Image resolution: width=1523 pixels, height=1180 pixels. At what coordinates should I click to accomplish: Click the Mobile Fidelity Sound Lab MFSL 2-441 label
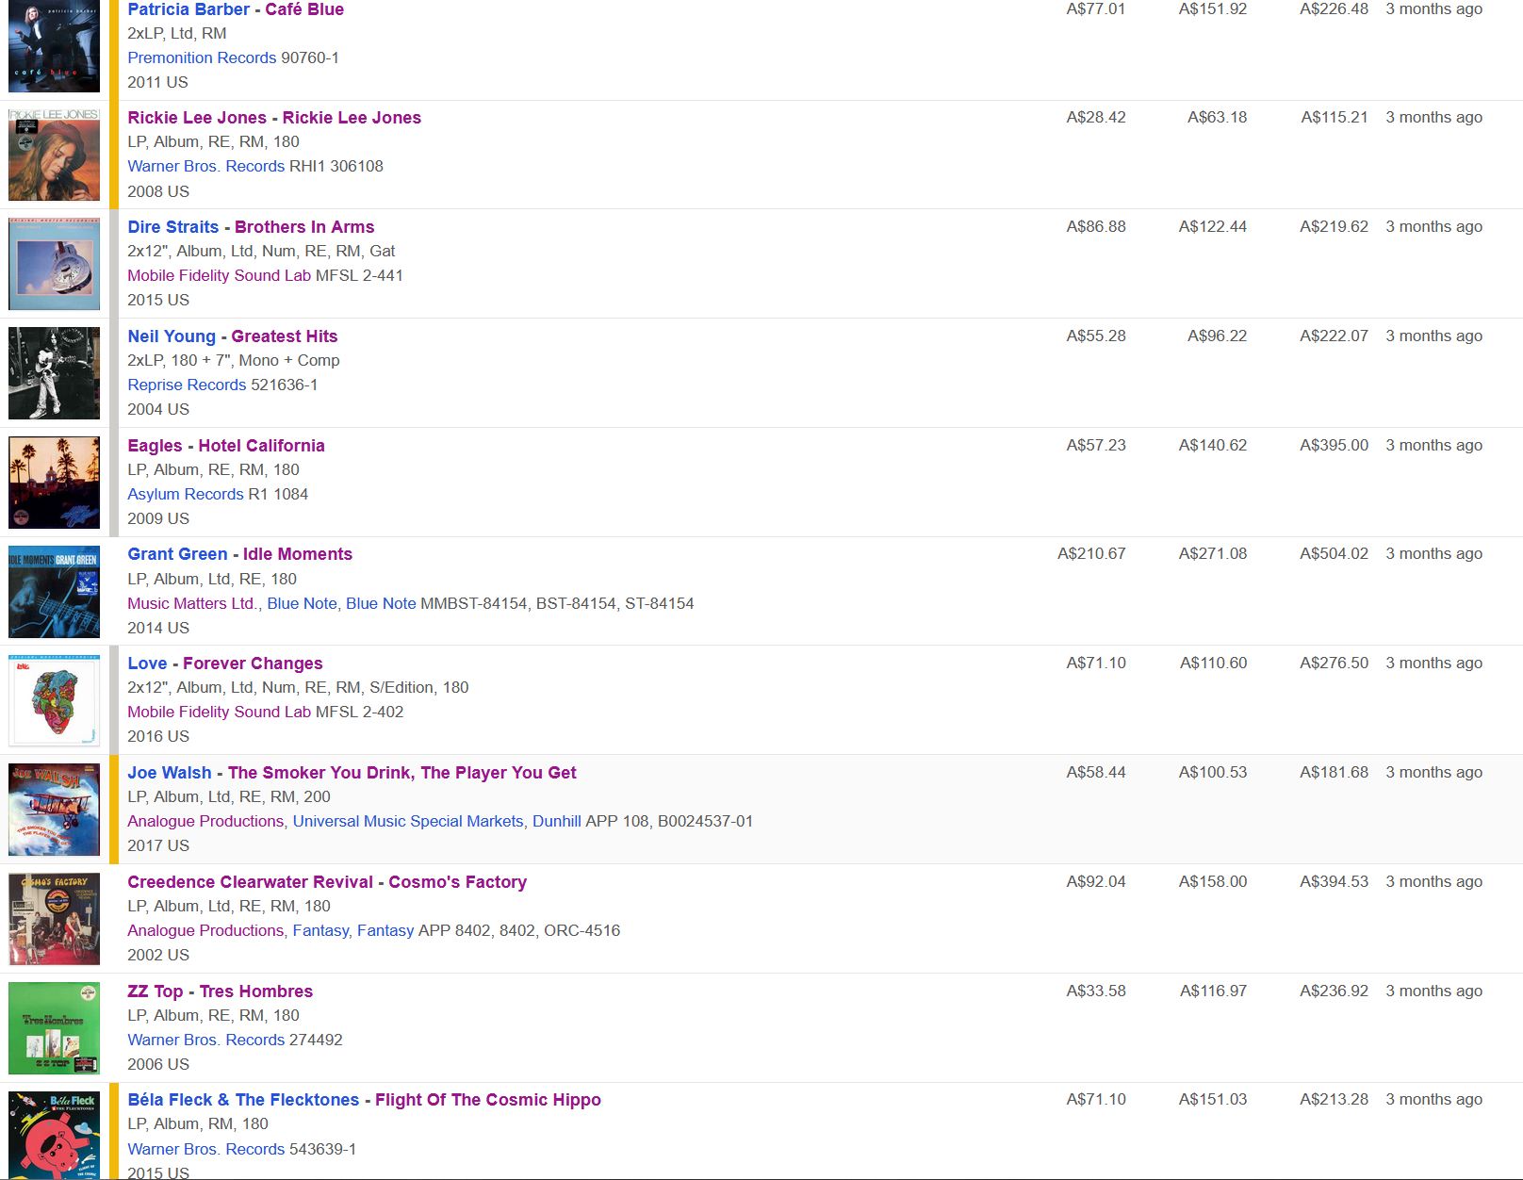(219, 275)
